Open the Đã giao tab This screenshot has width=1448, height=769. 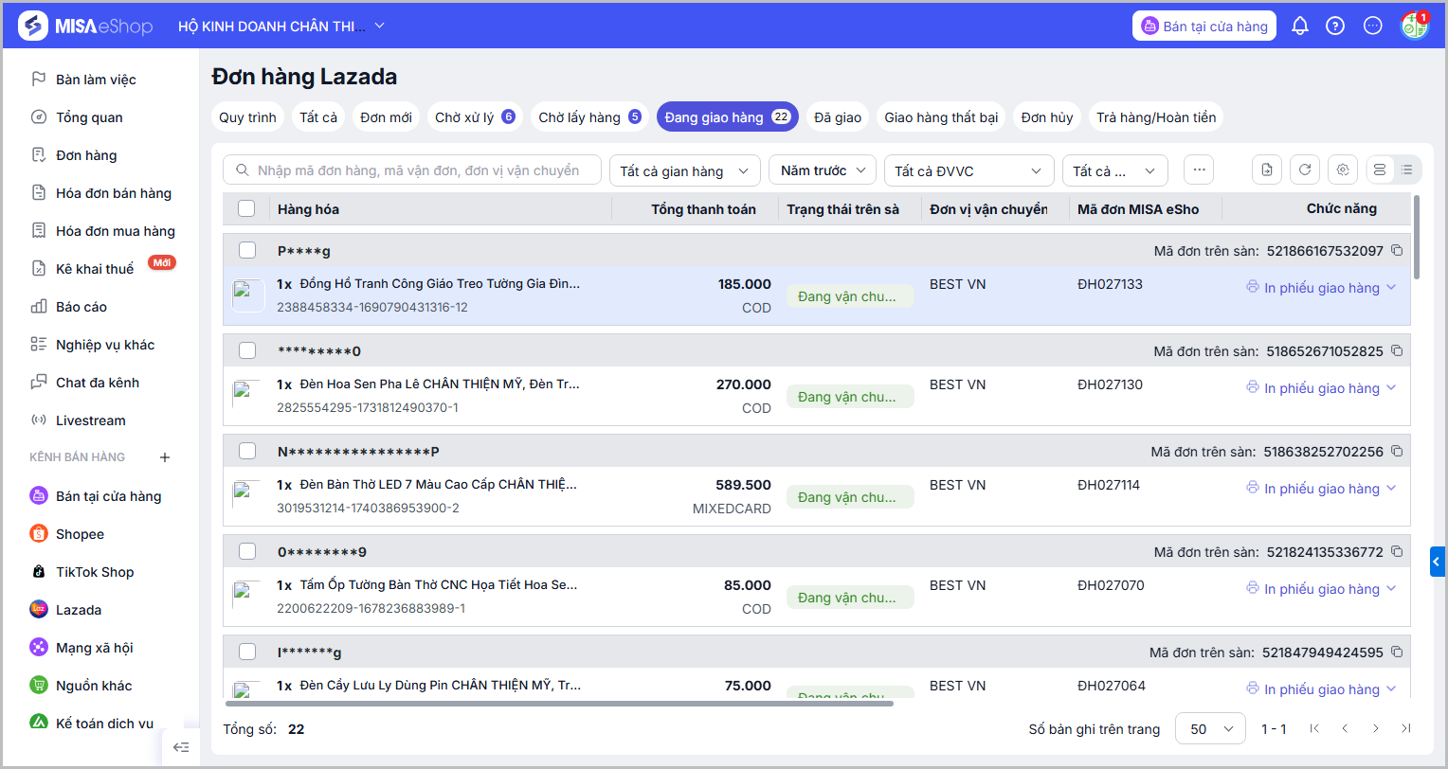click(x=838, y=117)
